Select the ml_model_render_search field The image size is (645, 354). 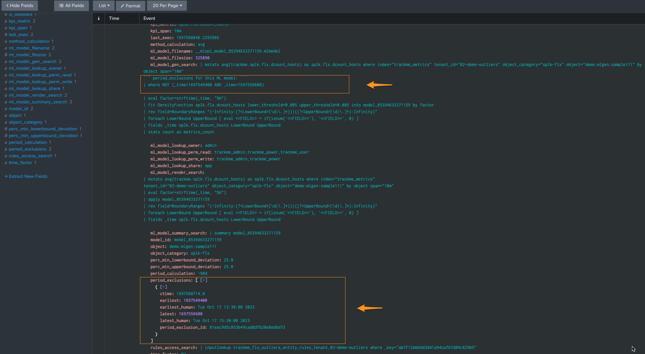tap(35, 95)
